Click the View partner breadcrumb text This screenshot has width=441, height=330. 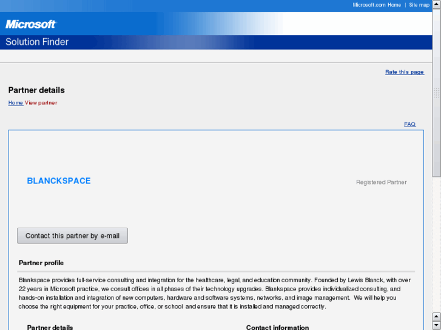41,103
